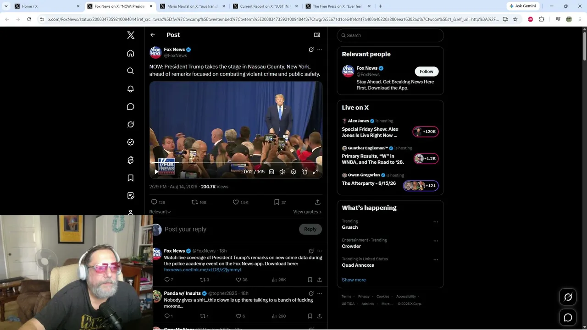Open Chat bubble in the X sidebar
Screen dimensions: 587x330
131,107
